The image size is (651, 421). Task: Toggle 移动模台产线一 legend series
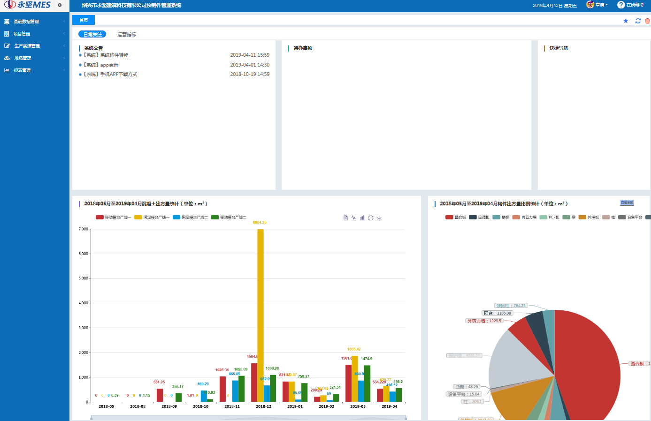(113, 218)
